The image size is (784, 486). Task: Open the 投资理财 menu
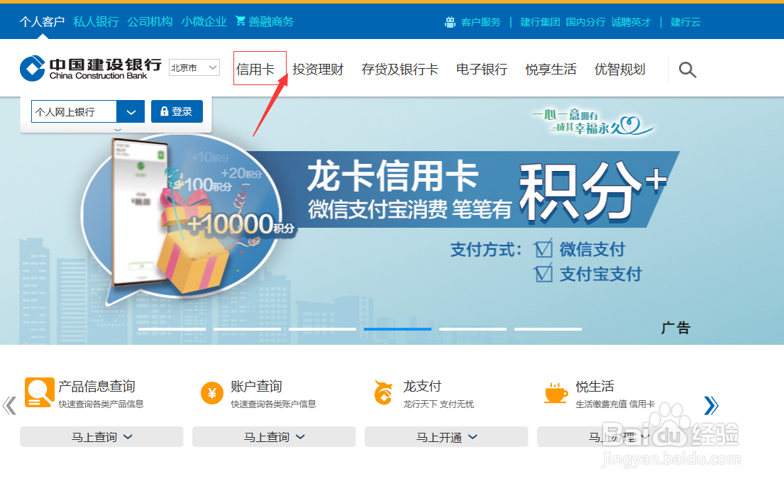[318, 69]
